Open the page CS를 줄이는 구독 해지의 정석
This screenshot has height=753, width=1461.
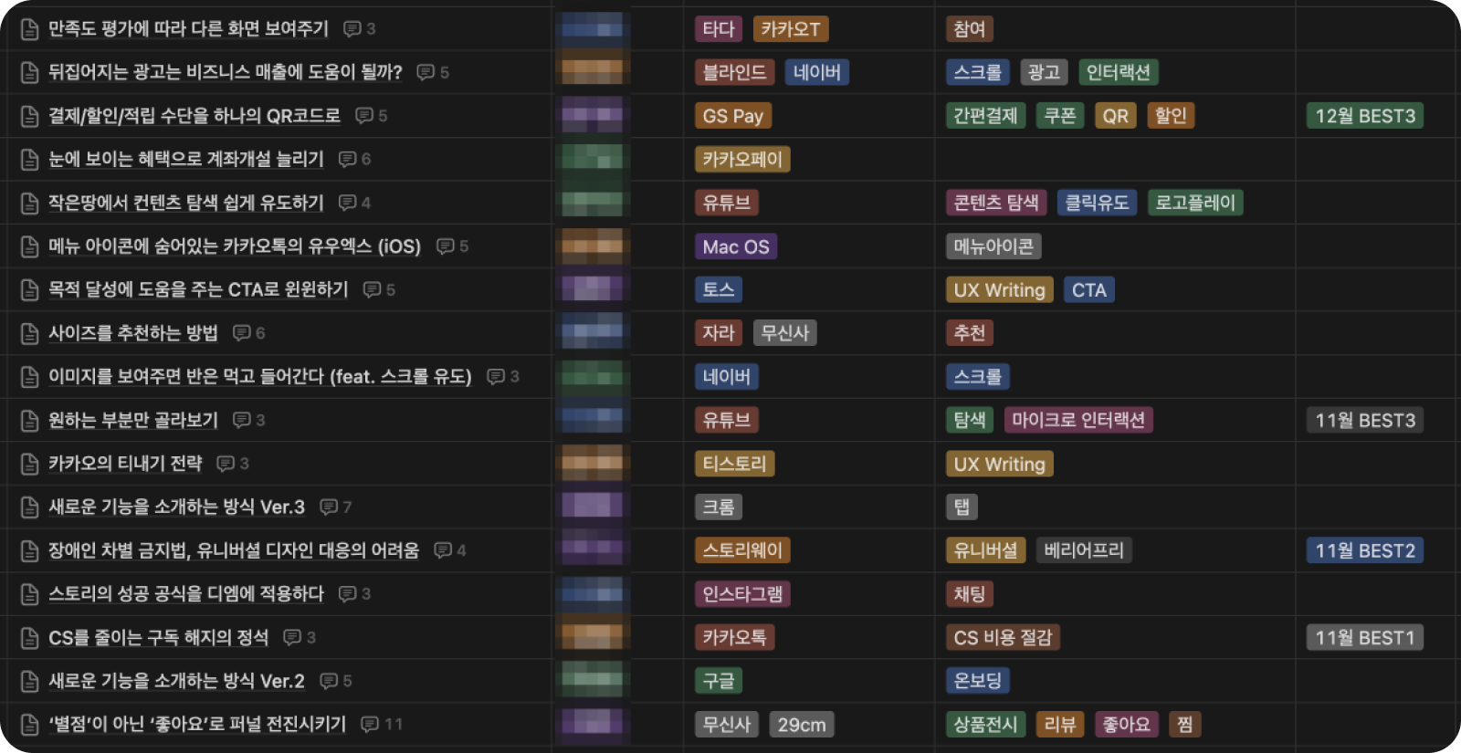click(x=159, y=637)
